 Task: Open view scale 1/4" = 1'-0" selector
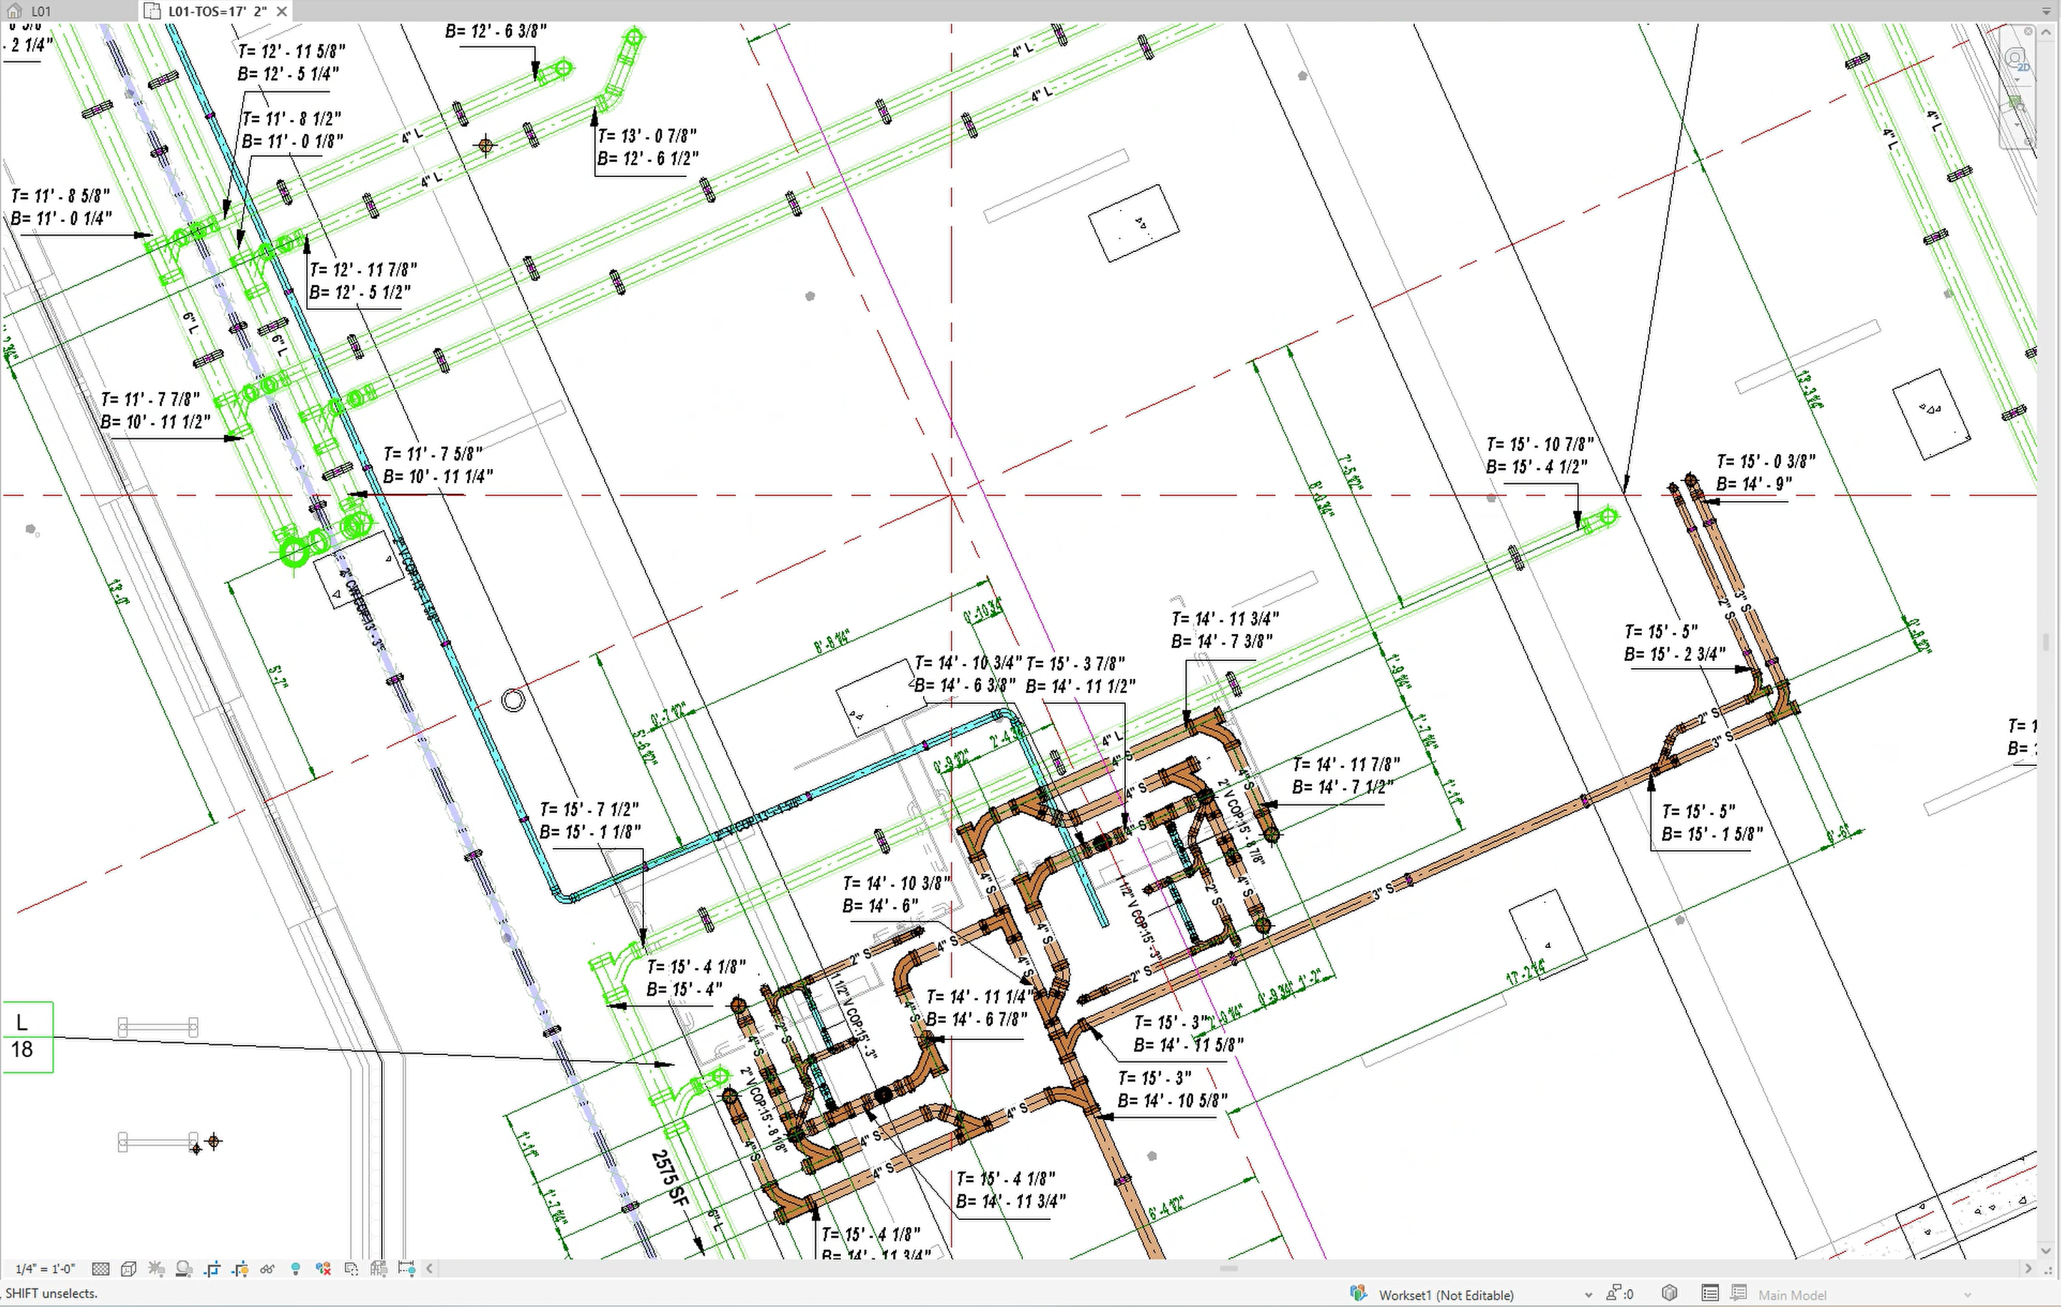tap(46, 1268)
